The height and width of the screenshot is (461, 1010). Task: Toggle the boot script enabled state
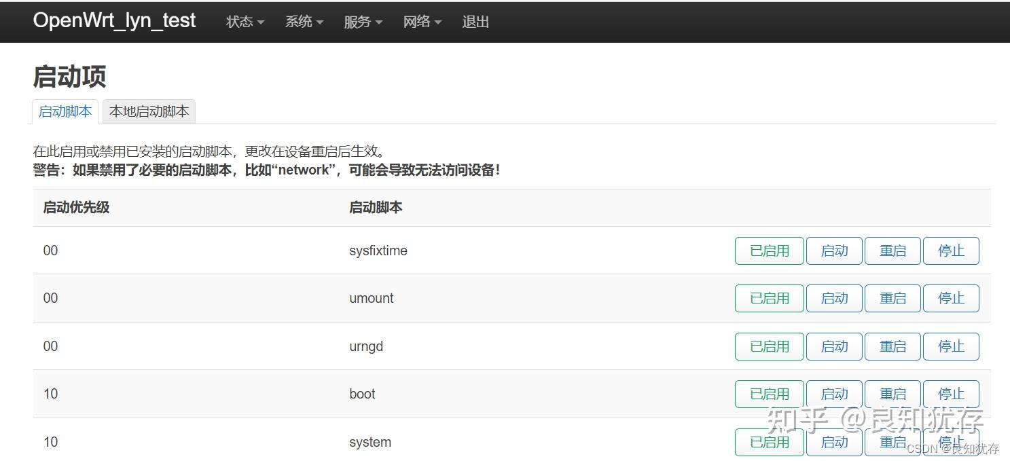pos(768,394)
